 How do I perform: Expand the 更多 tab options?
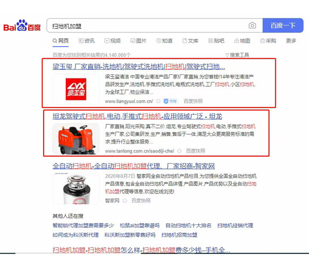coord(291,41)
